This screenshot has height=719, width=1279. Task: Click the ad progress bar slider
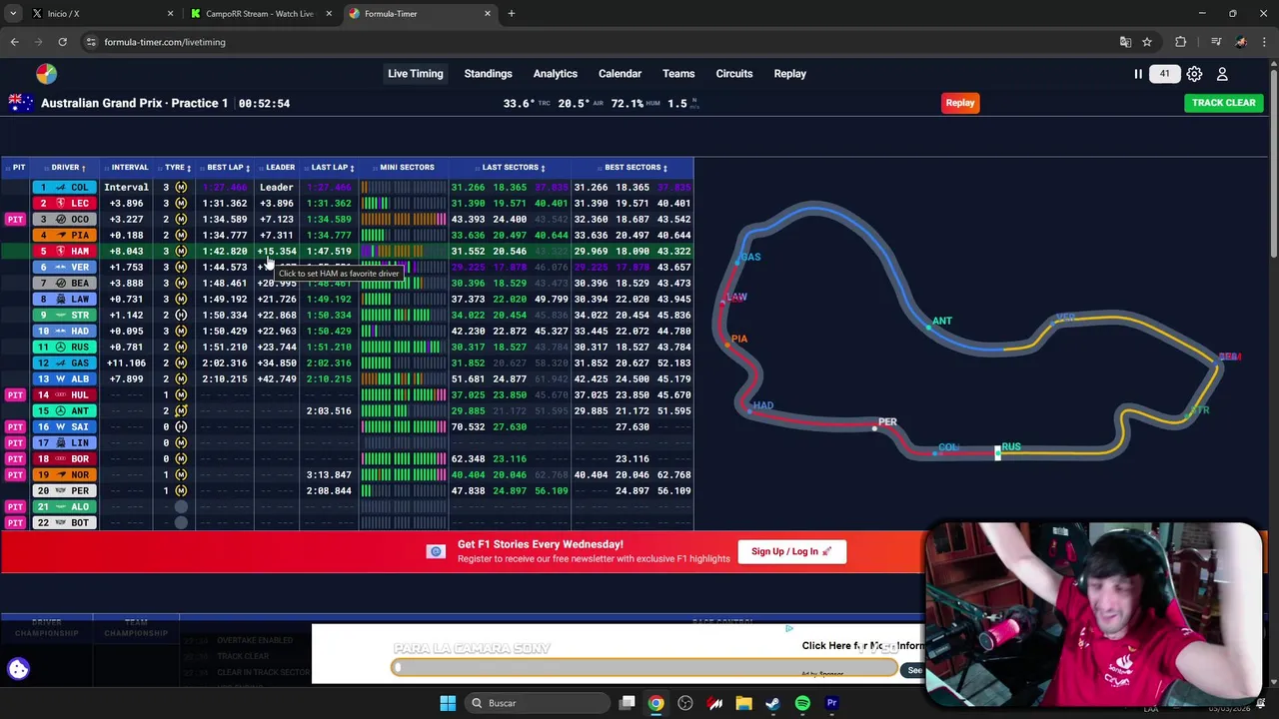[644, 668]
